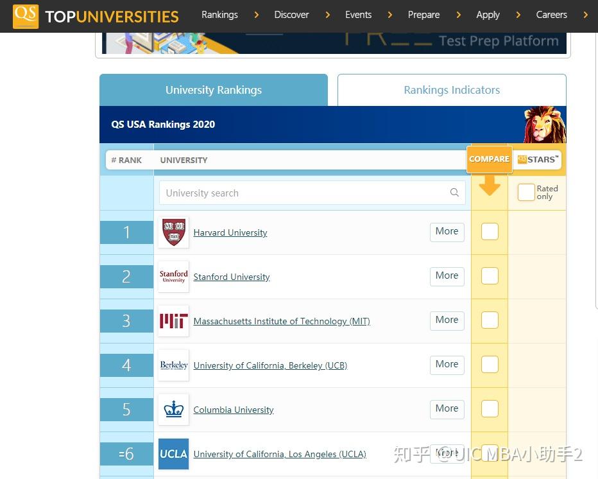Click More for MIT
Image resolution: width=598 pixels, height=479 pixels.
pos(447,320)
